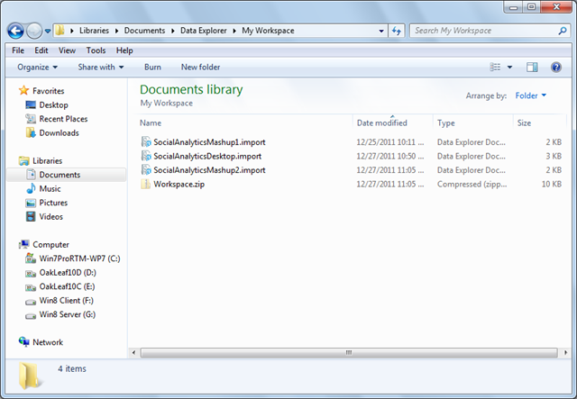Screen dimensions: 577x399
Task: Click the Workspace.zip size value 10 KB
Action: pyautogui.click(x=551, y=185)
